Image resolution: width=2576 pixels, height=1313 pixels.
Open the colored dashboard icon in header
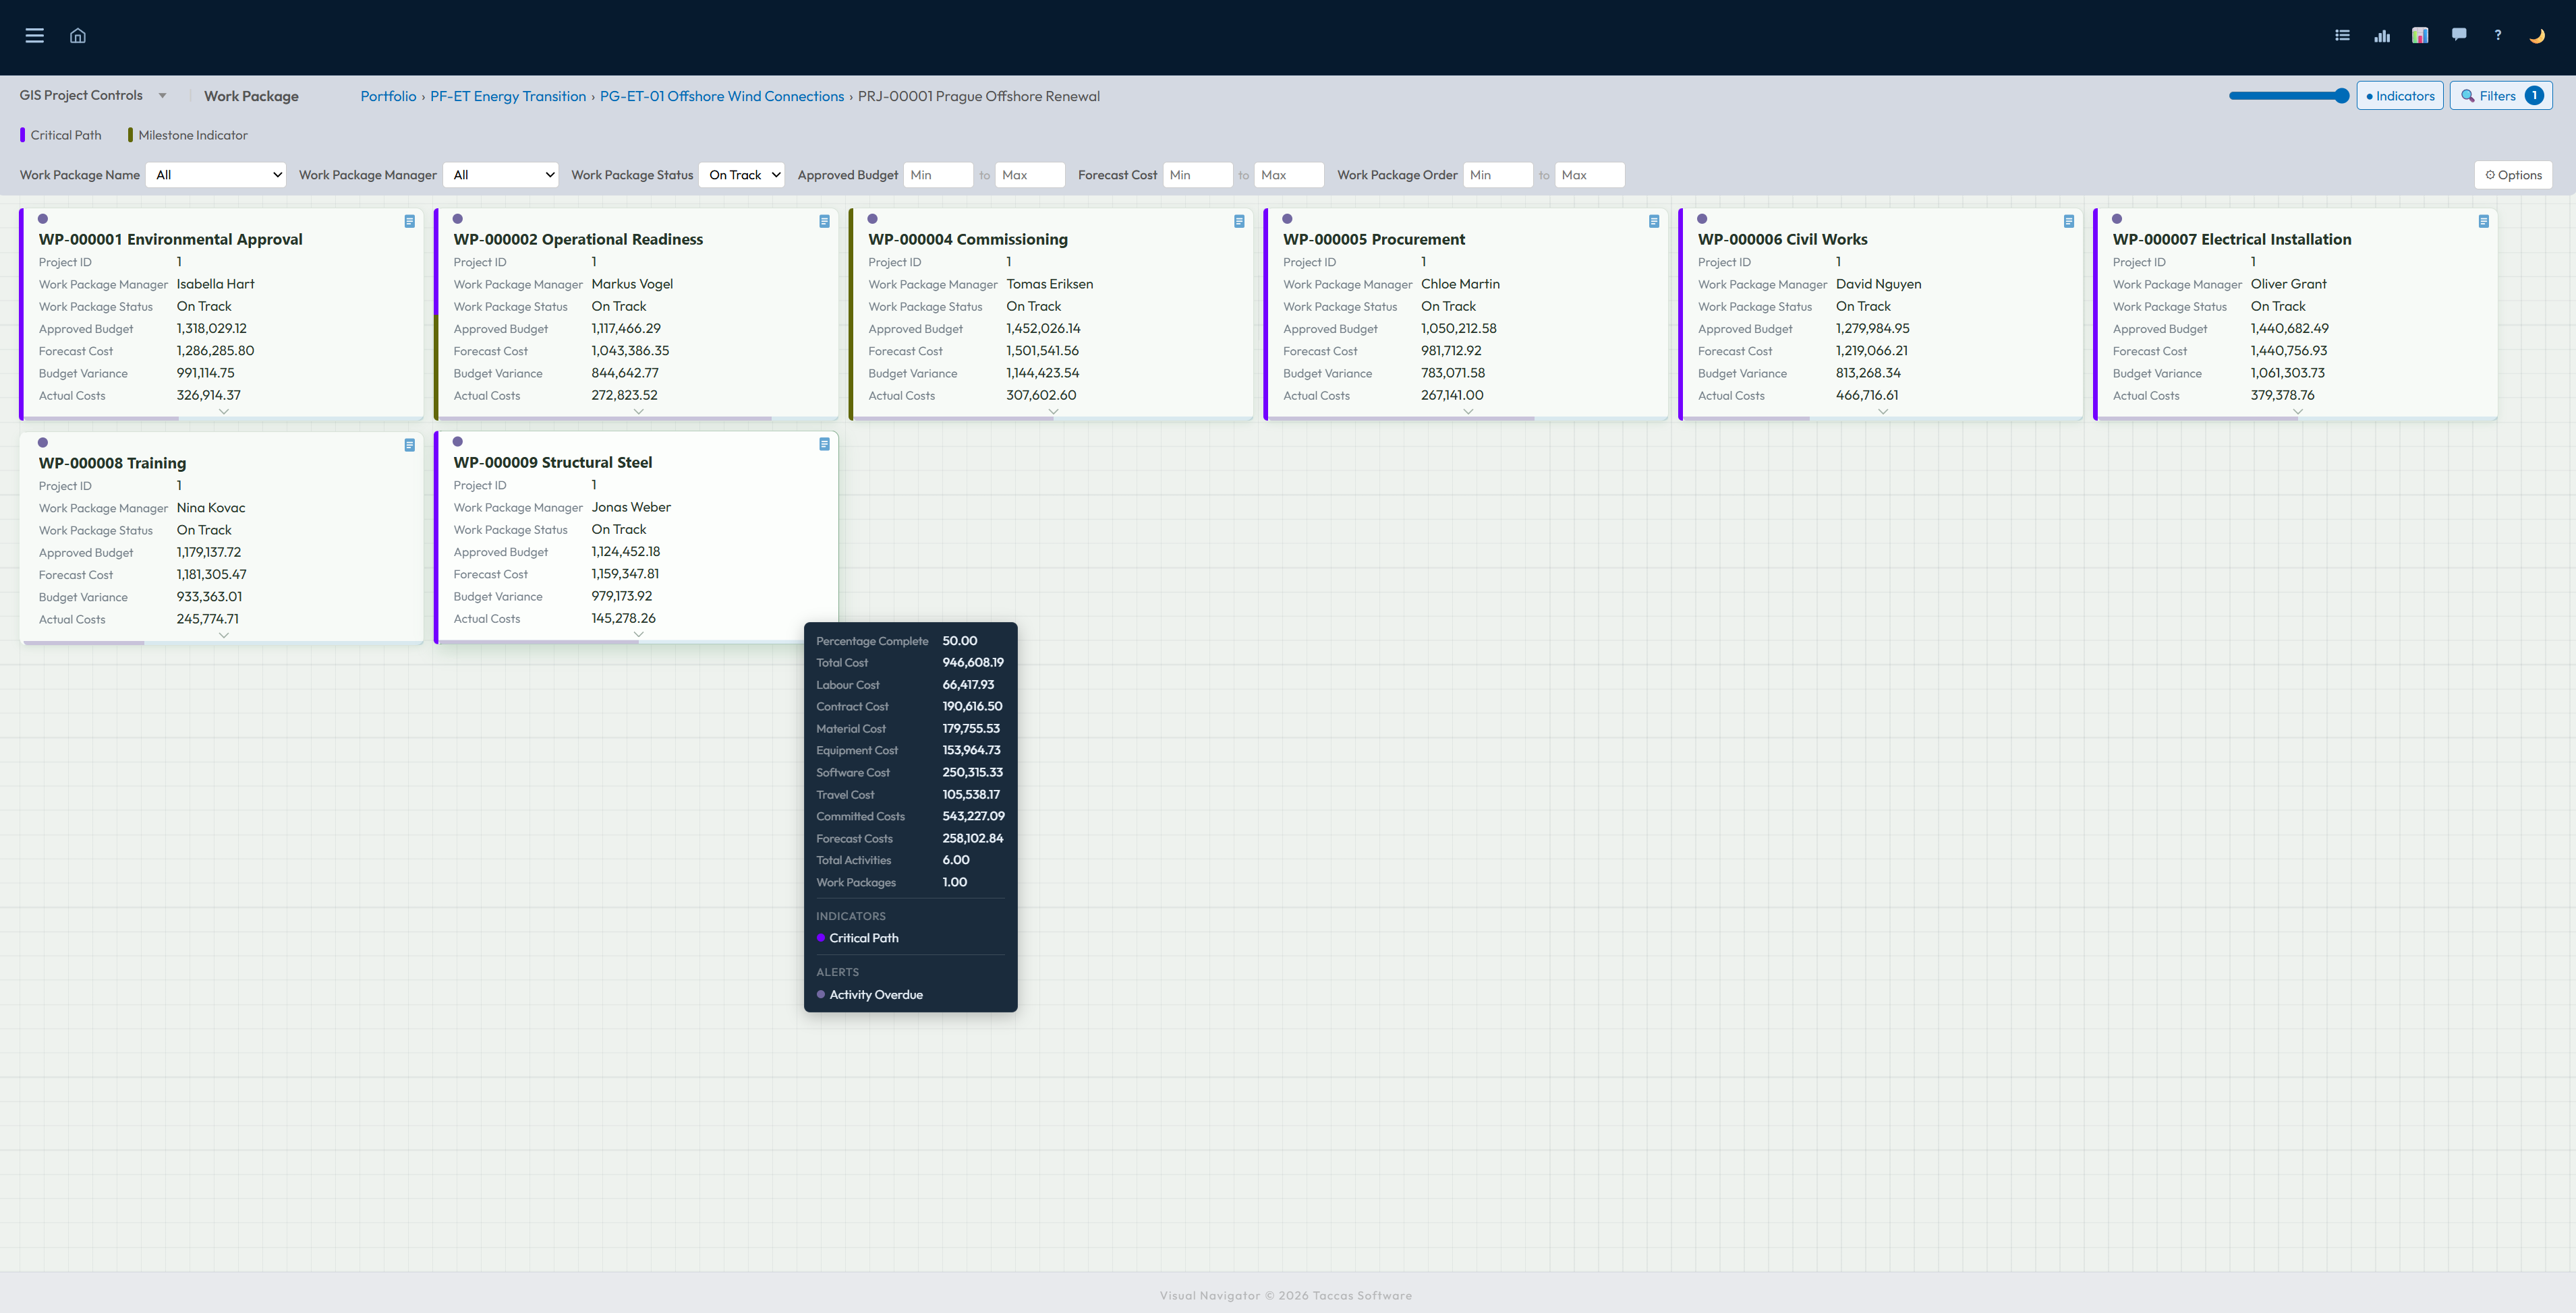point(2420,36)
